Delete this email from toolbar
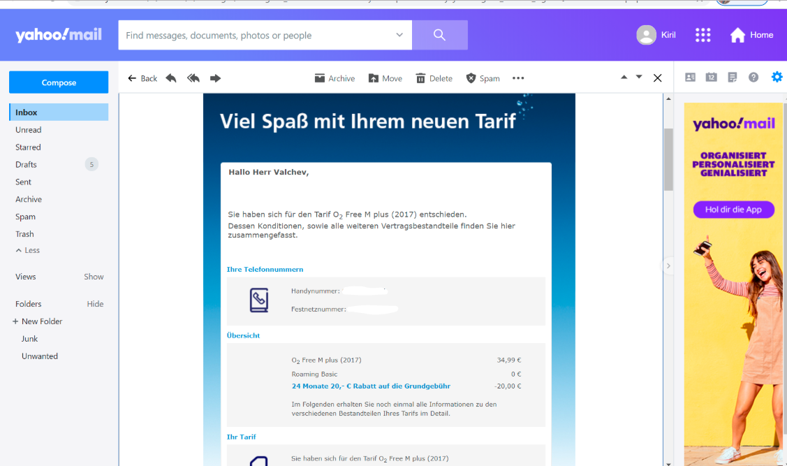The image size is (787, 466). 434,78
